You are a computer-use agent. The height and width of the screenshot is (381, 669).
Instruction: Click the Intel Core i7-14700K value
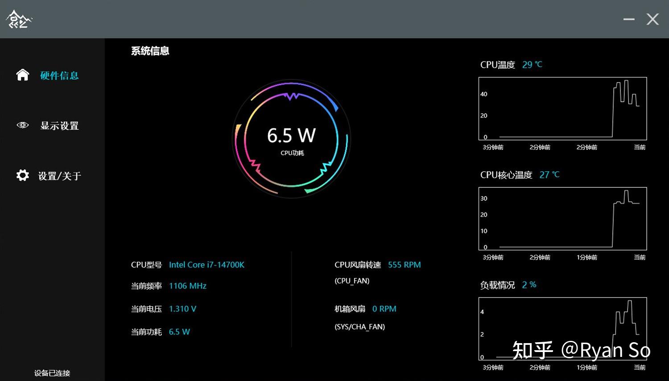click(x=206, y=265)
